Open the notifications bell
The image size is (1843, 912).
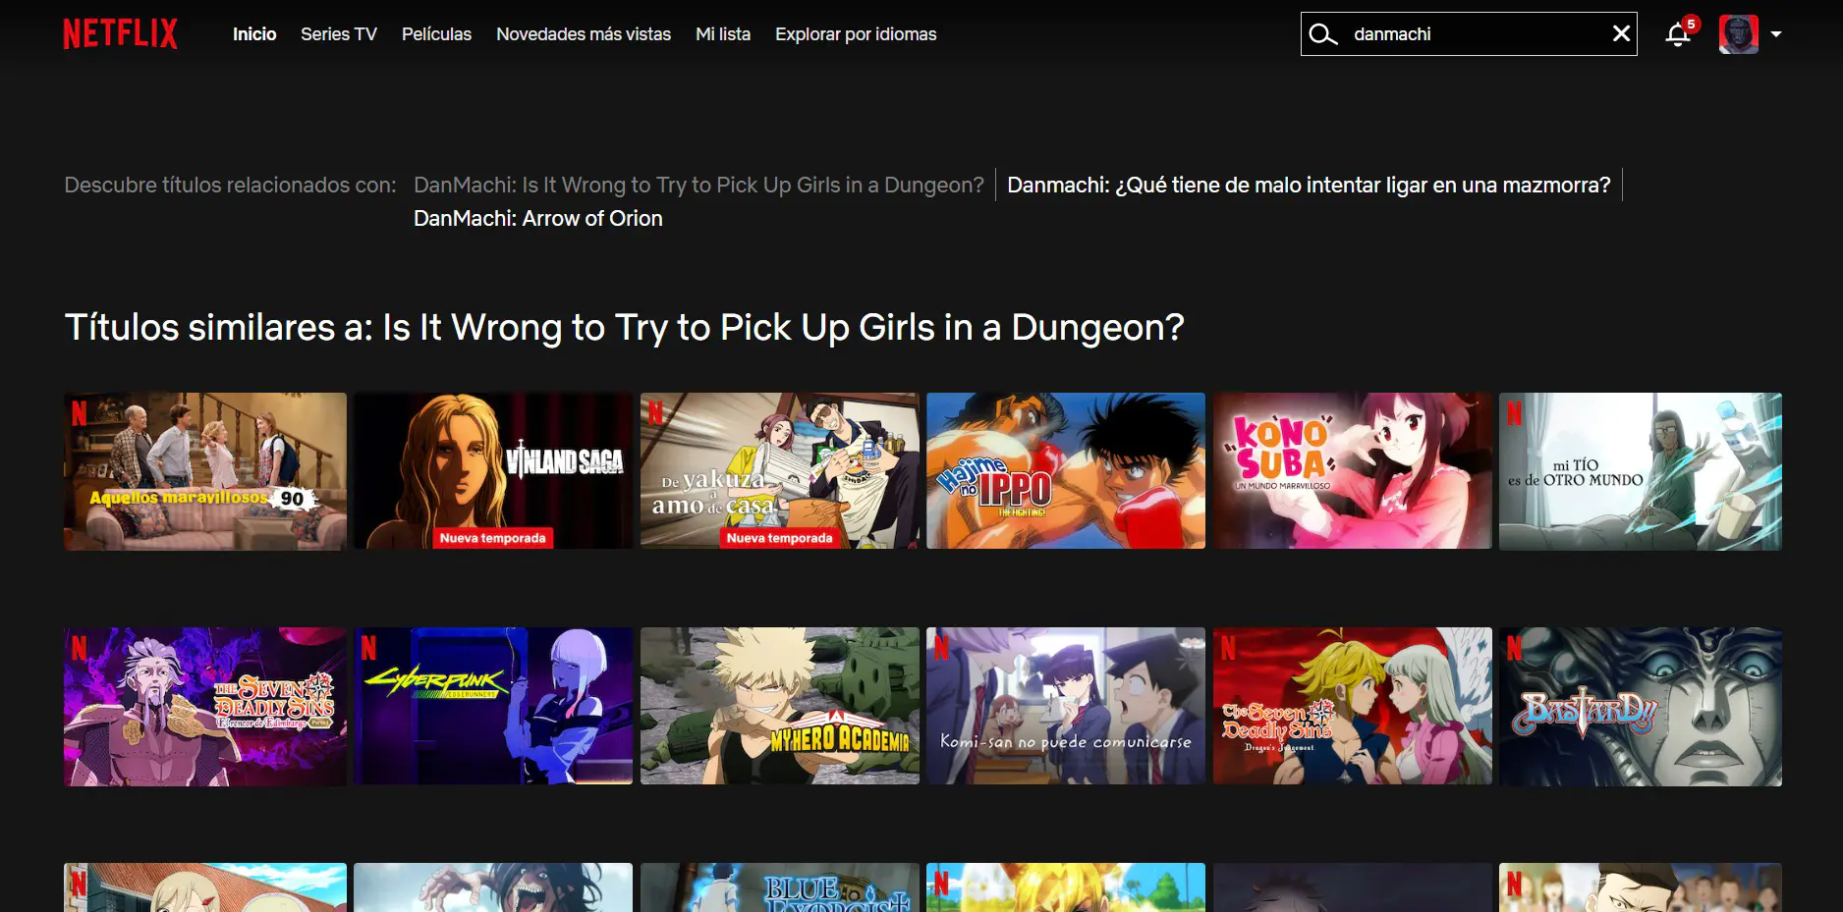1678,34
